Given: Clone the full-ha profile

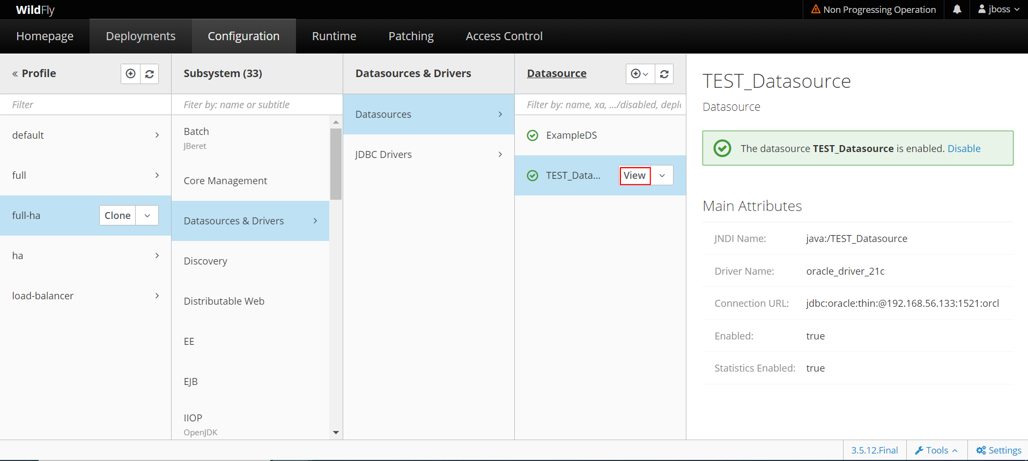Looking at the screenshot, I should [x=117, y=215].
